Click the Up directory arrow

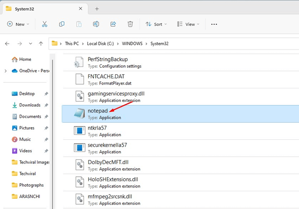41,43
